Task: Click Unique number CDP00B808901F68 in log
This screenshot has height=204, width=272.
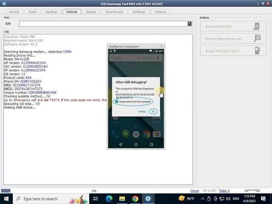Action: pyautogui.click(x=42, y=93)
